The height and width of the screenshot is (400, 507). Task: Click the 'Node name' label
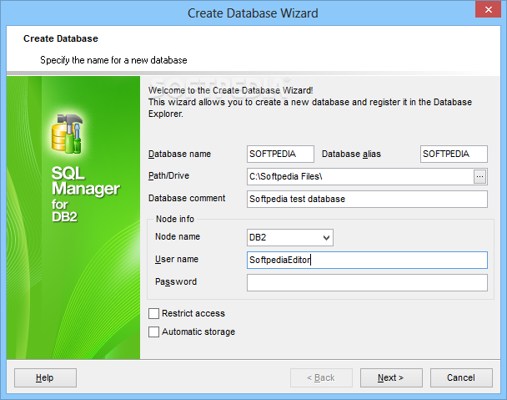(178, 237)
